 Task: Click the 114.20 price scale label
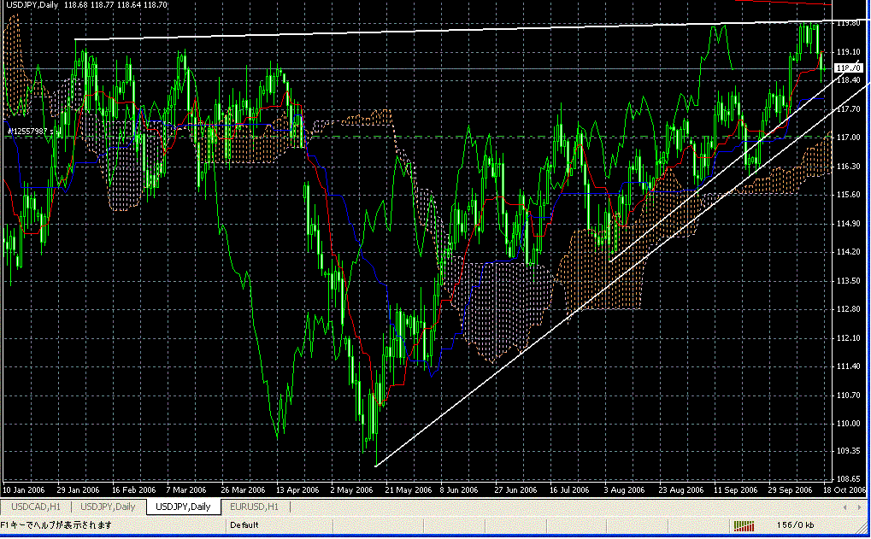[848, 251]
